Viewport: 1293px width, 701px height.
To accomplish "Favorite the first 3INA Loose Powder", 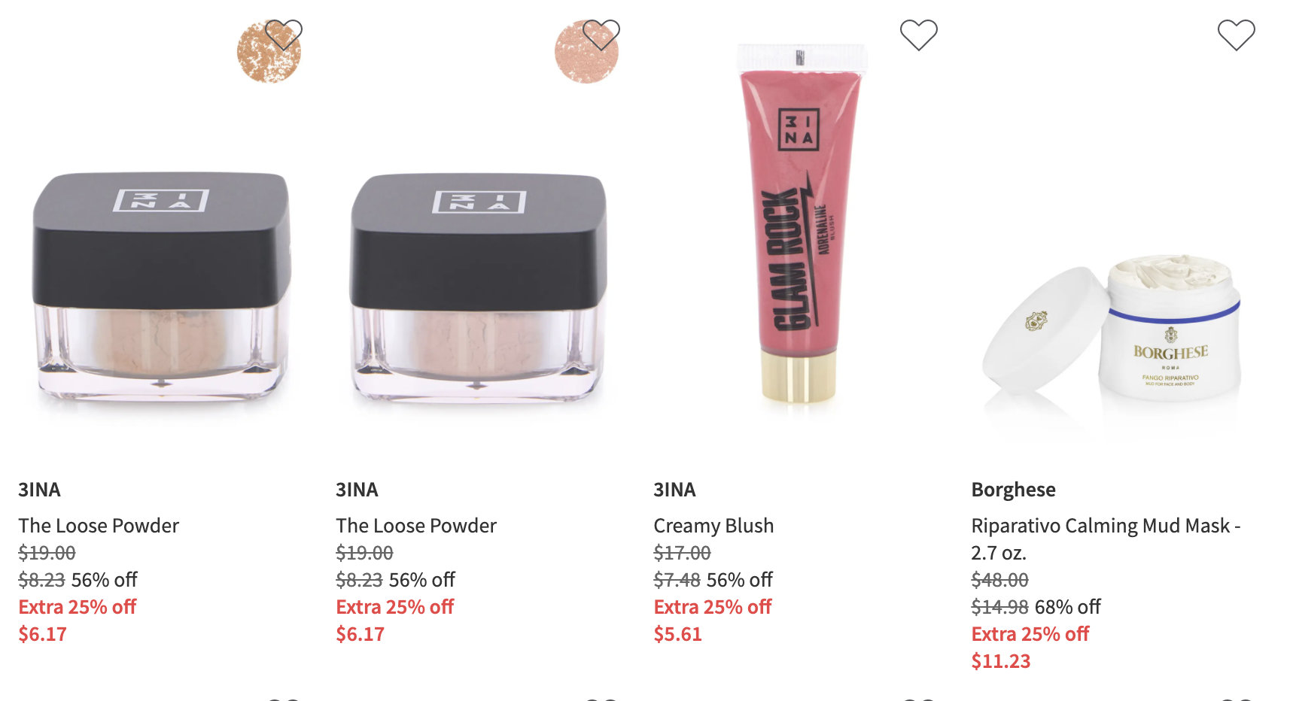I will click(x=284, y=35).
